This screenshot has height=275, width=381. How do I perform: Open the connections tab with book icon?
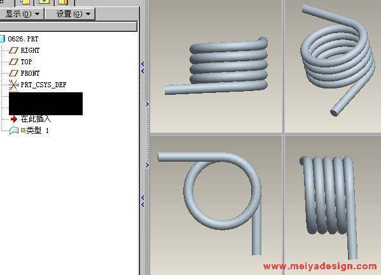click(x=64, y=2)
